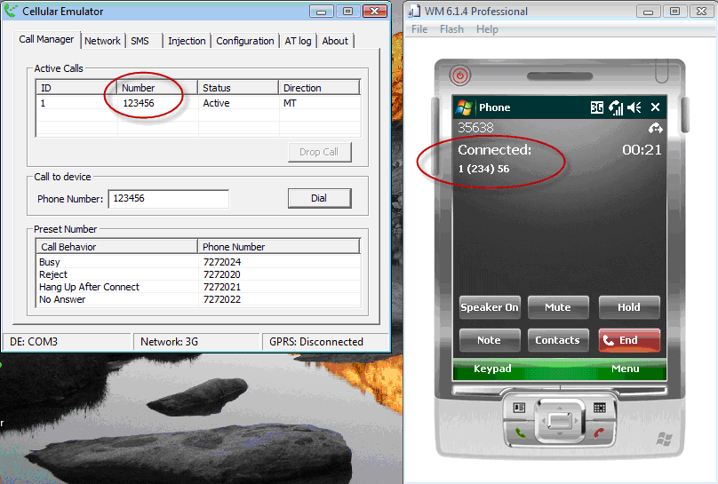Click the call timer 00:21
This screenshot has height=484, width=718.
[x=642, y=149]
